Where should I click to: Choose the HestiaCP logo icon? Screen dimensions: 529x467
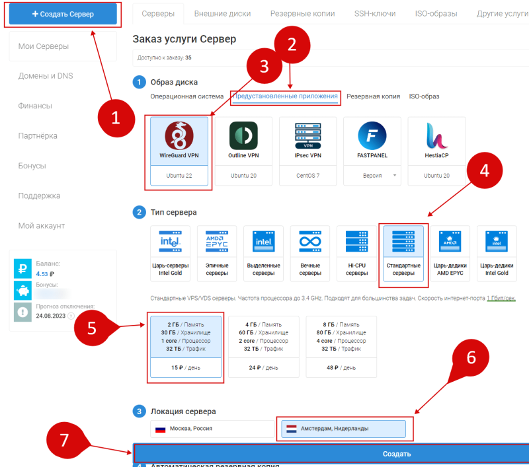click(x=436, y=136)
